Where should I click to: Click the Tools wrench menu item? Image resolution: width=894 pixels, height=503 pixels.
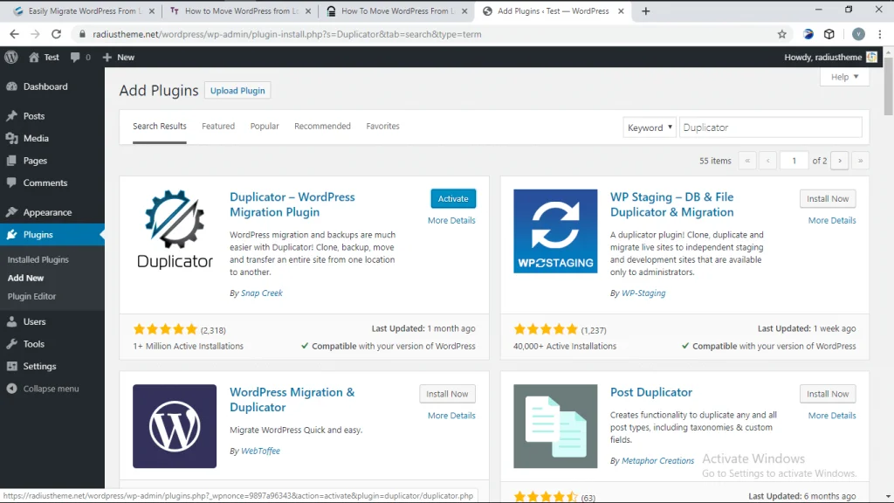pyautogui.click(x=34, y=344)
